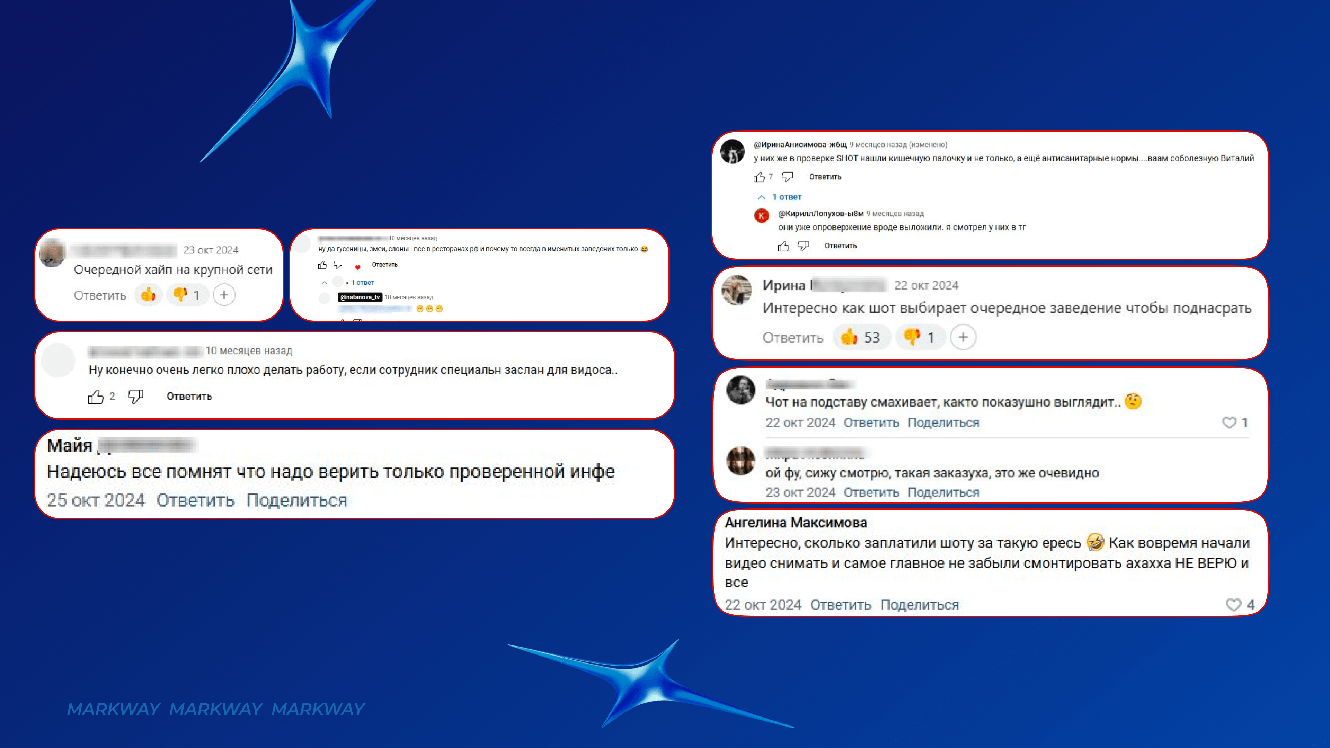This screenshot has height=748, width=1330.
Task: Like the comment by @ИринаАнисимова-ж6щ
Action: [759, 177]
